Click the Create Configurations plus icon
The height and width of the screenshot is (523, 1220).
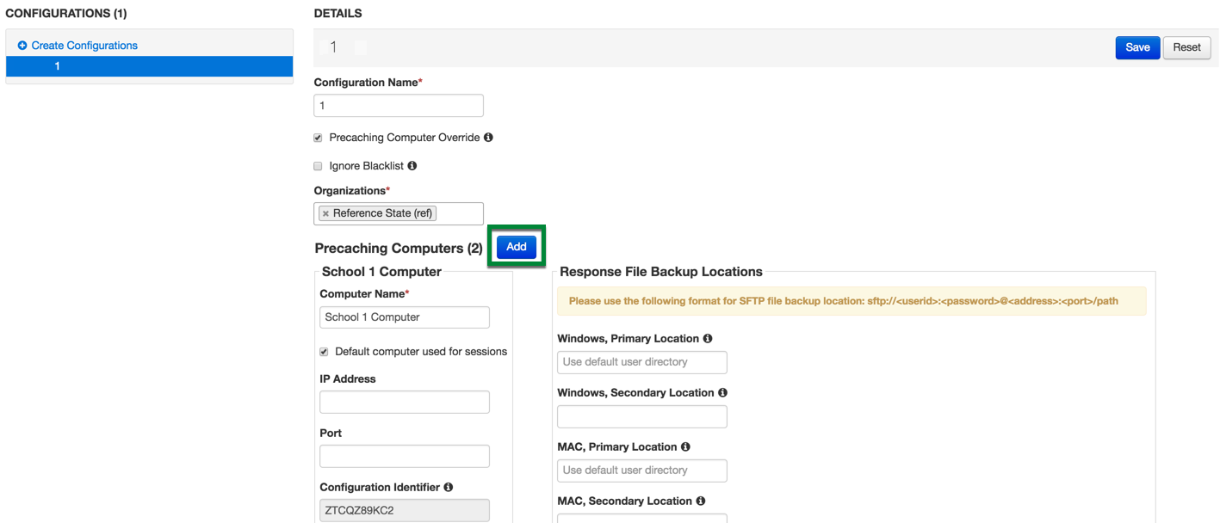pyautogui.click(x=22, y=46)
